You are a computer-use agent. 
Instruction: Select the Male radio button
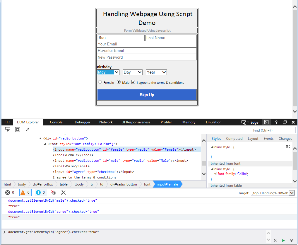point(119,82)
